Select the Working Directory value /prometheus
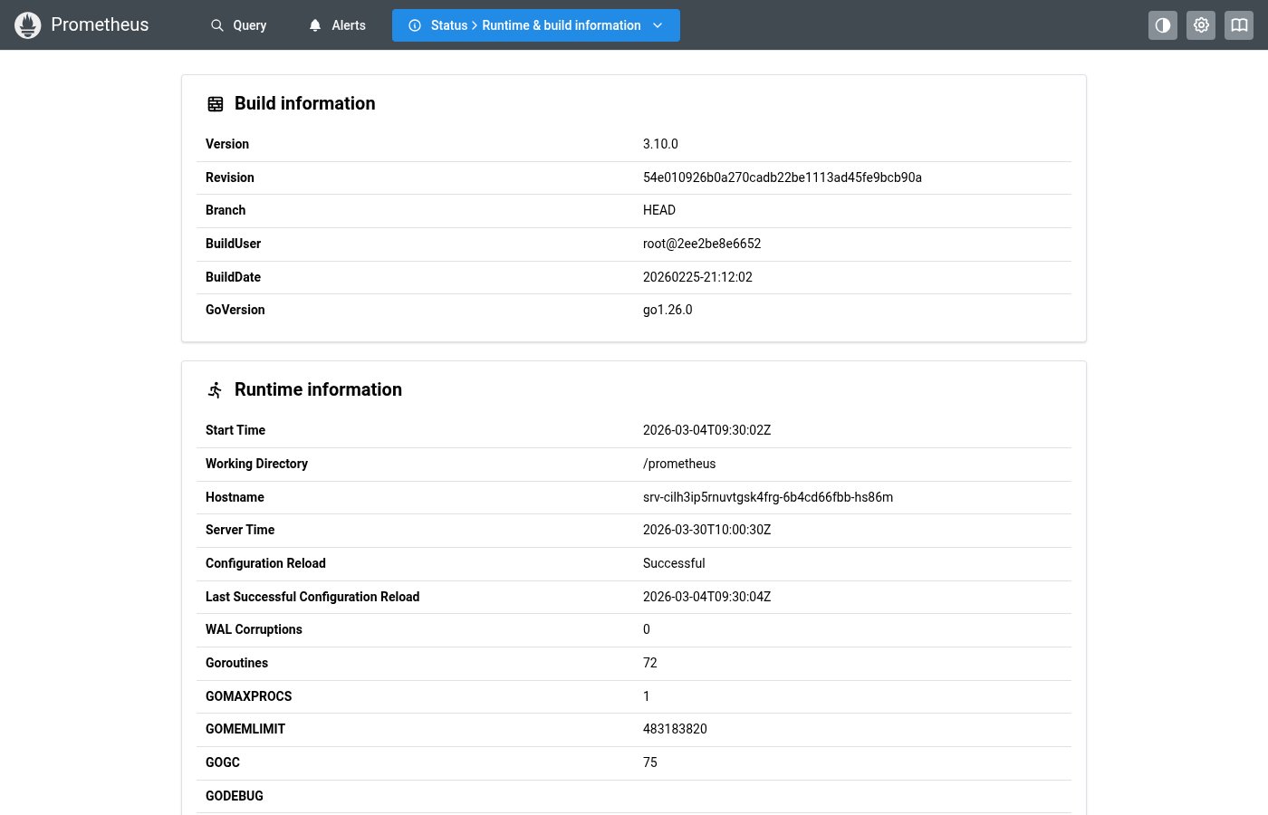1268x815 pixels. tap(679, 464)
